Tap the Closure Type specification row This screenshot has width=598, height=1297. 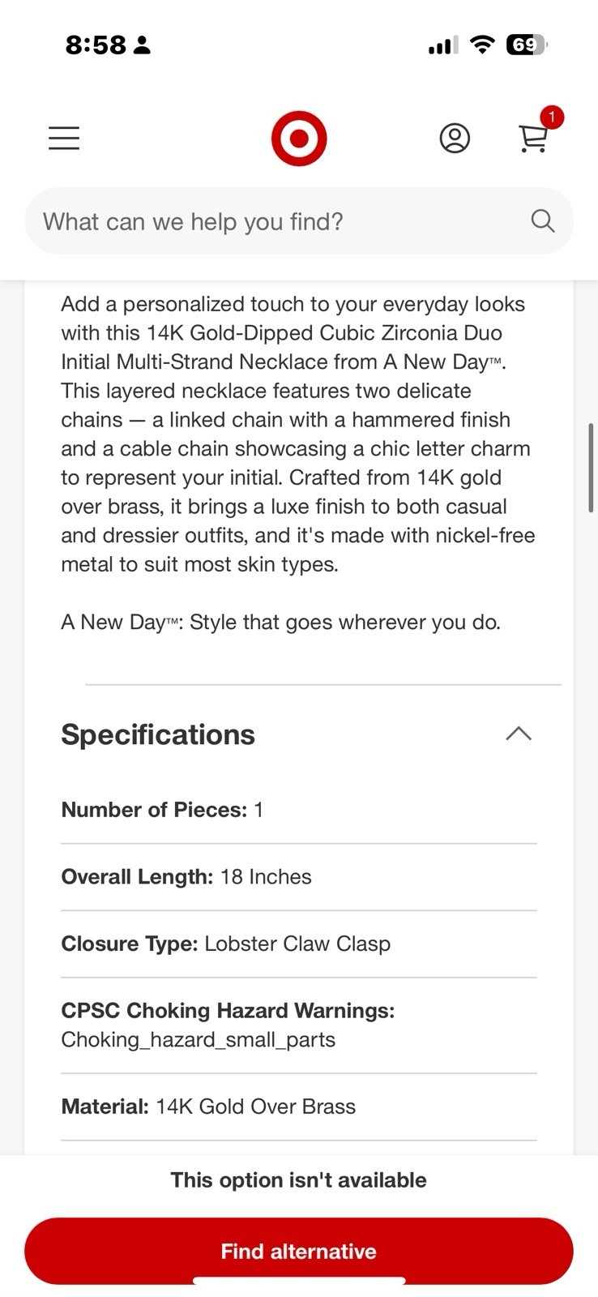[299, 944]
